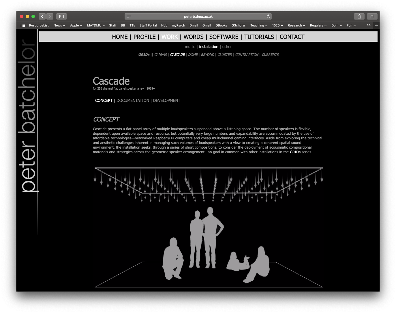Open the GRIDs series link in submenu
The height and width of the screenshot is (313, 396).
coord(144,55)
